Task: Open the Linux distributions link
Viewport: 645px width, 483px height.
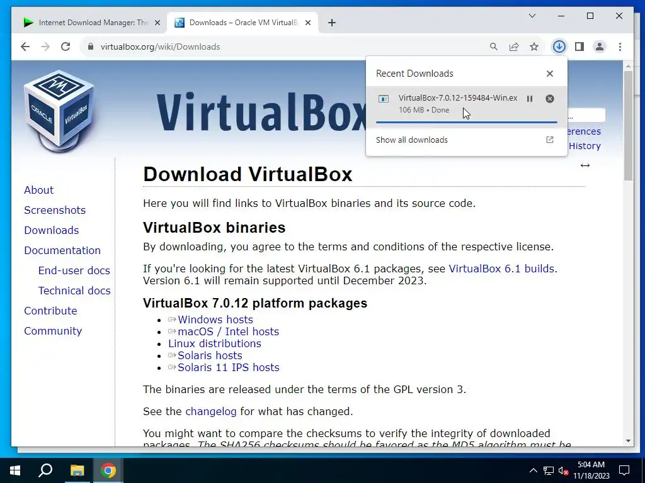Action: coord(215,343)
